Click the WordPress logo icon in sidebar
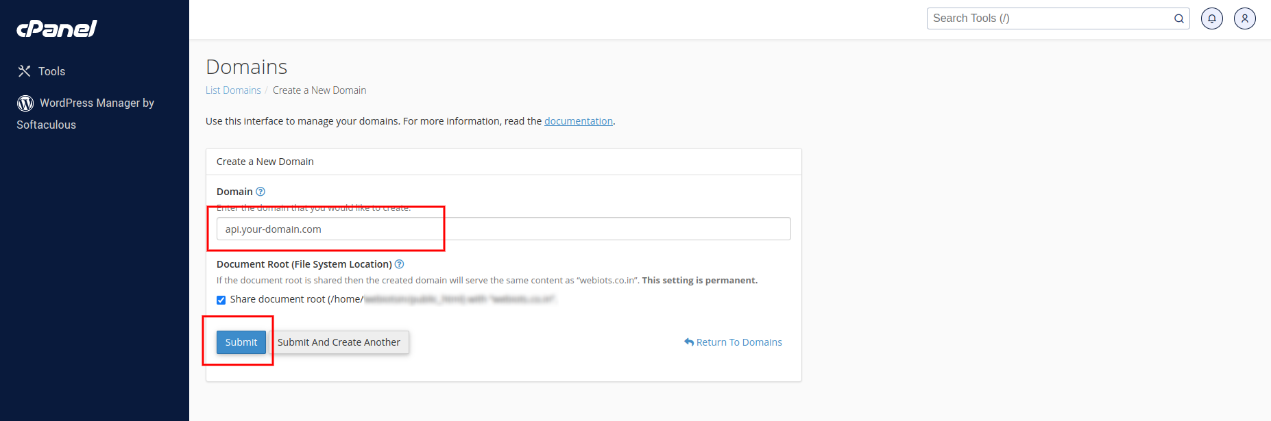This screenshot has height=421, width=1271. pos(25,103)
